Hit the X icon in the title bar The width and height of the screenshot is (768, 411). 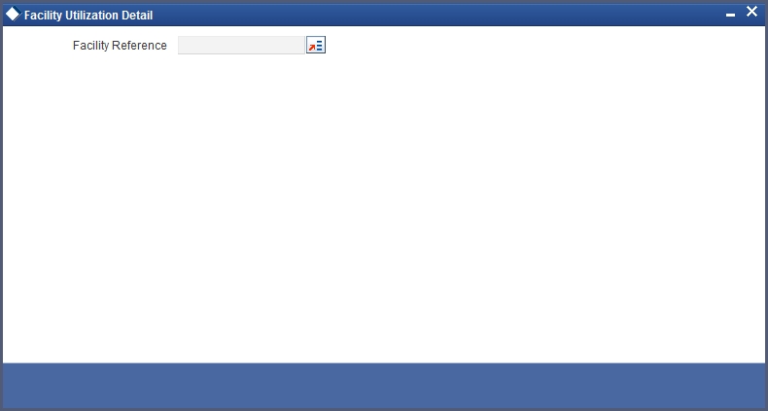[x=751, y=12]
